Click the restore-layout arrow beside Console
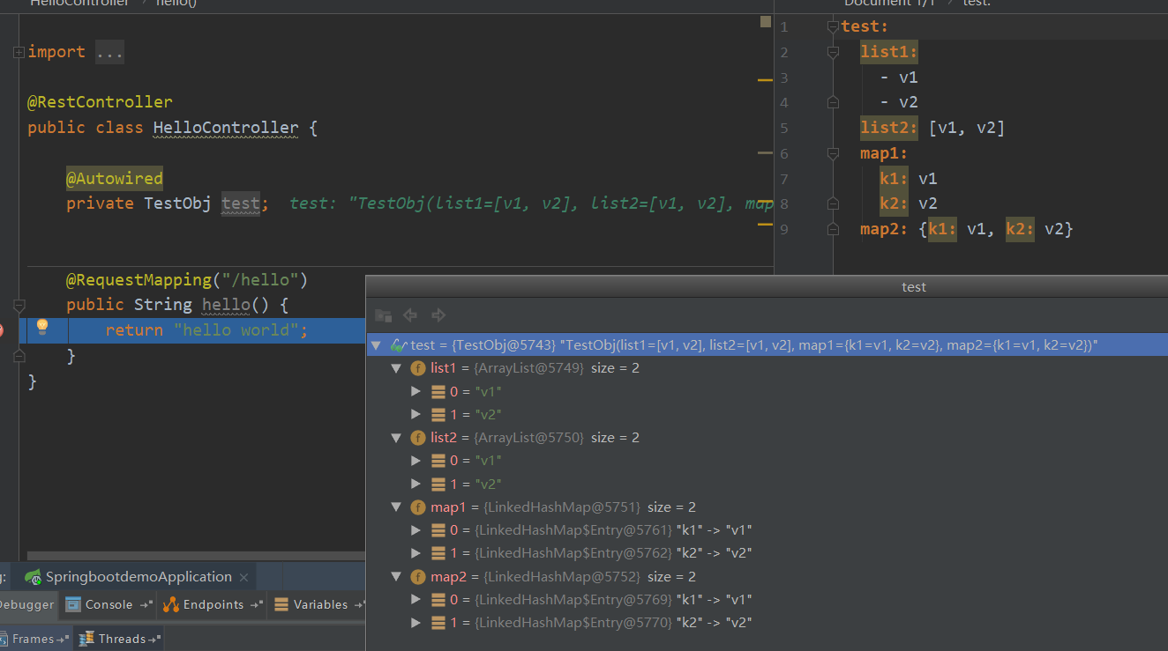 pos(146,605)
